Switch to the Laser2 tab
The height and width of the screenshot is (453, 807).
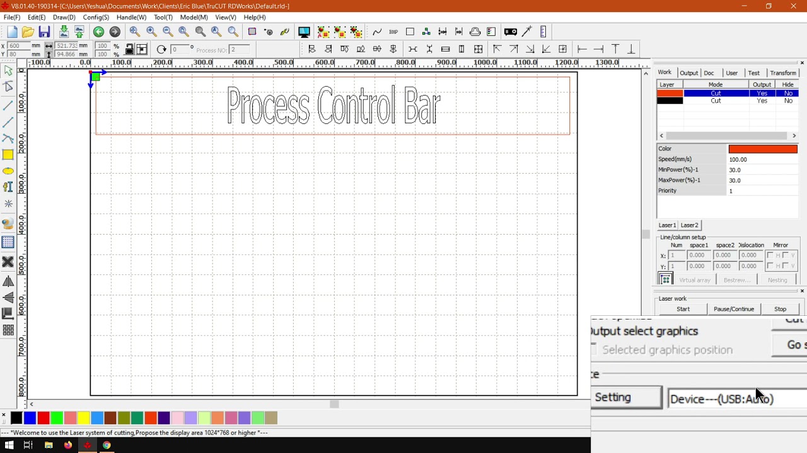click(689, 225)
